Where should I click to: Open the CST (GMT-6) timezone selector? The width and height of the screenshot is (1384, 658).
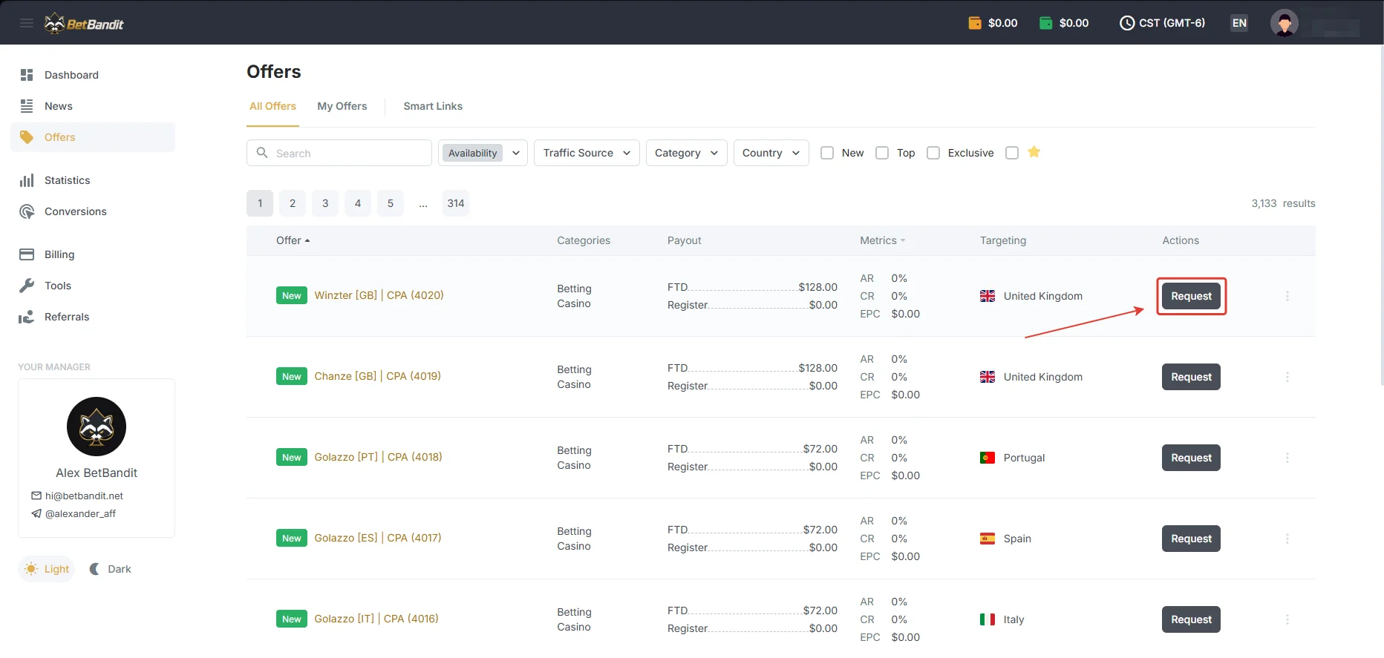point(1162,23)
